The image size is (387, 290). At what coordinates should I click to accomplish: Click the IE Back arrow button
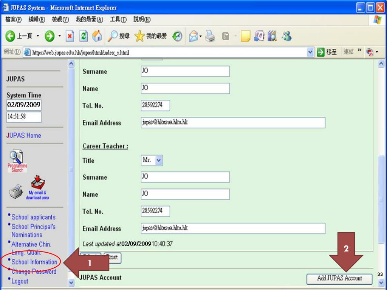click(10, 36)
